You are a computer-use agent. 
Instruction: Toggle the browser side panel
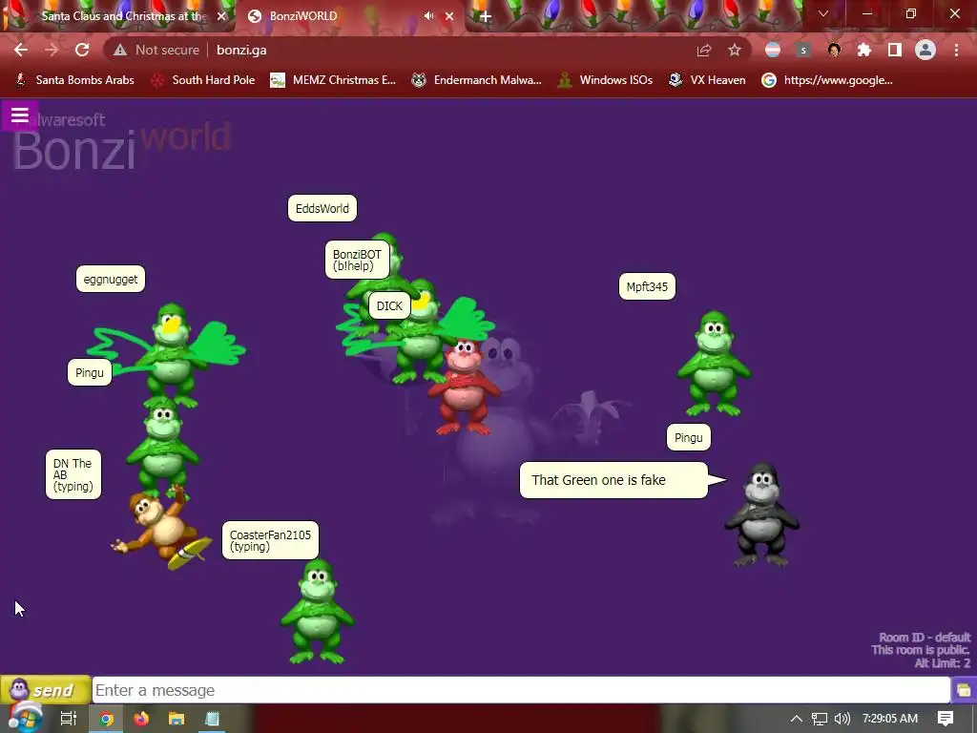pyautogui.click(x=895, y=50)
